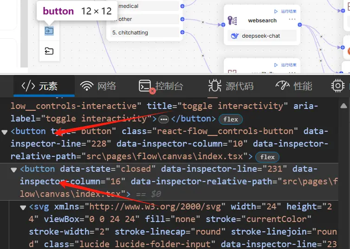Collapse the react-flow__controls-button element

coord(5,132)
